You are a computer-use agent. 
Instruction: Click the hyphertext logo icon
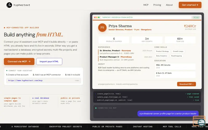click(9, 5)
